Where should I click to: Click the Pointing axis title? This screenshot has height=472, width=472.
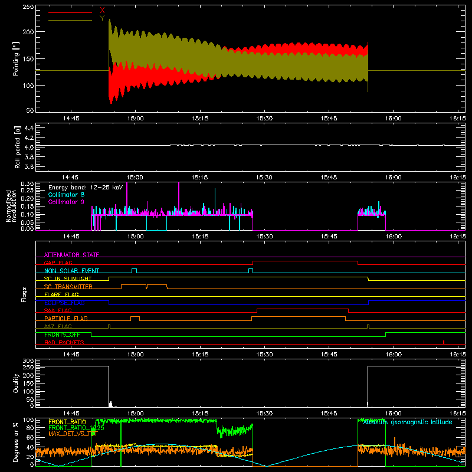16,58
